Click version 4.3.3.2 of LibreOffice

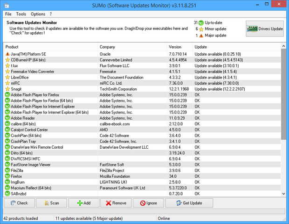click(x=175, y=77)
